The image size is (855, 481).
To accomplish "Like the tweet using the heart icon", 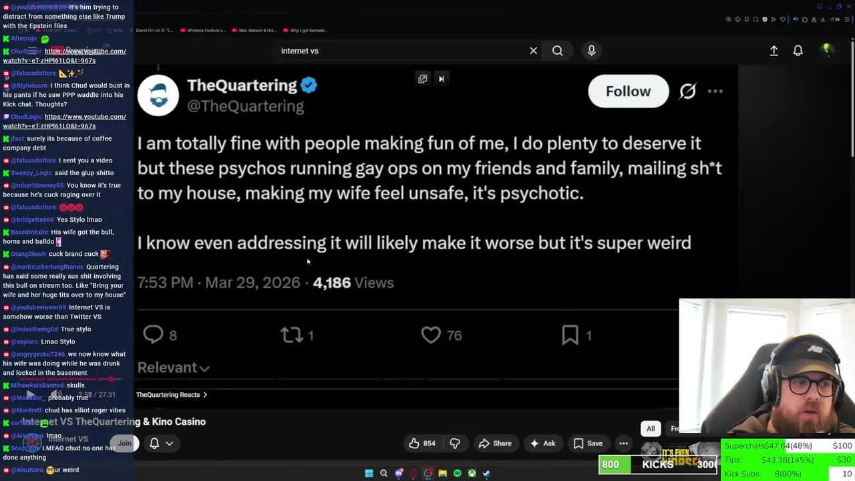I will tap(431, 335).
